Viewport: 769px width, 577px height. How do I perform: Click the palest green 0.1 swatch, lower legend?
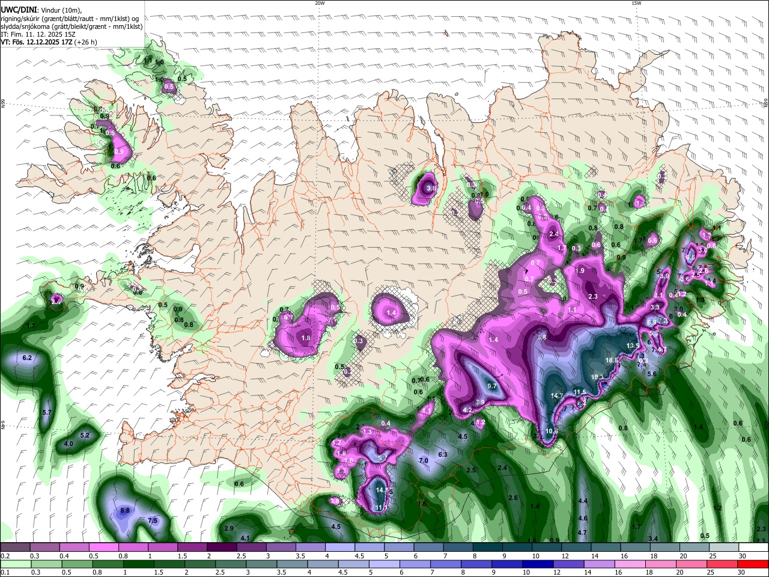point(15,564)
